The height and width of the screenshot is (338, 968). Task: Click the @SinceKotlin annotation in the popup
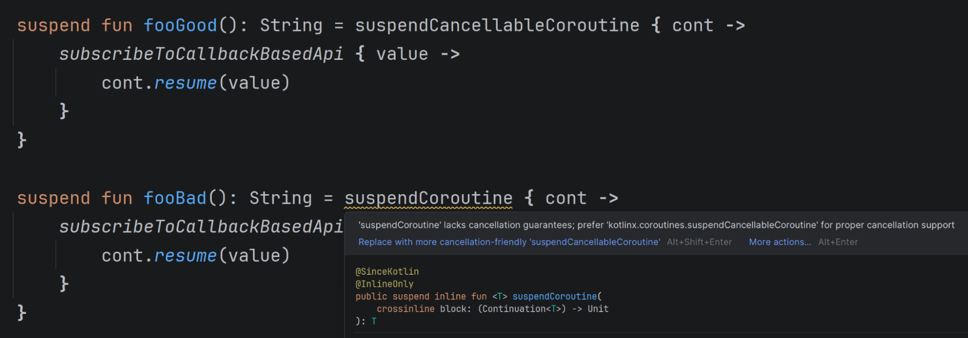387,272
